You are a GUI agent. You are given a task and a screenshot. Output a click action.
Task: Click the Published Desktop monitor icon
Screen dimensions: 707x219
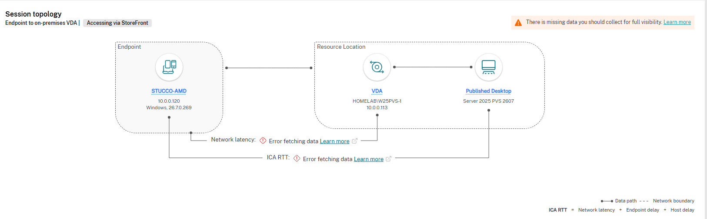click(489, 67)
